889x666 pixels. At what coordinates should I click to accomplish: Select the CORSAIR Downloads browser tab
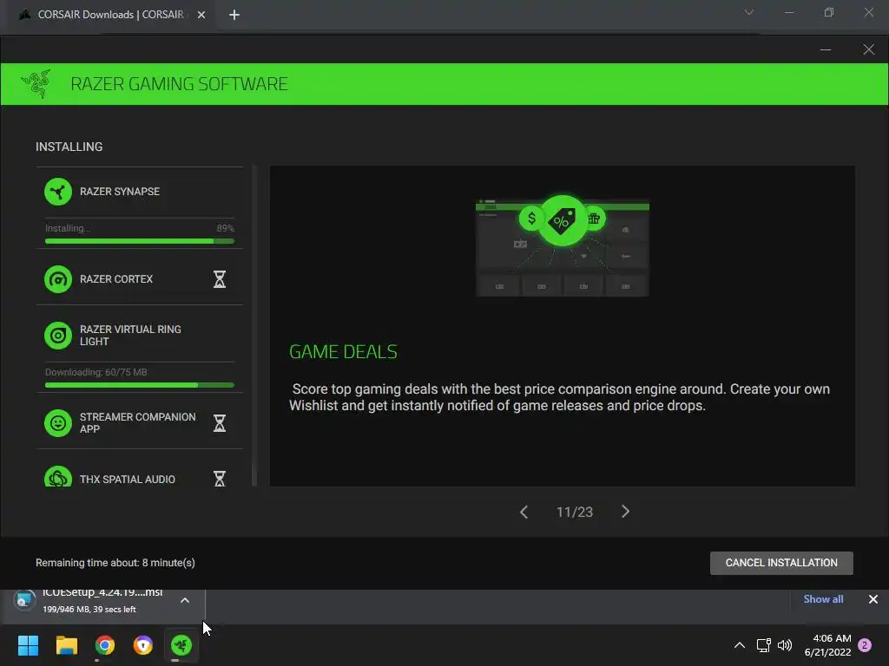pyautogui.click(x=110, y=15)
